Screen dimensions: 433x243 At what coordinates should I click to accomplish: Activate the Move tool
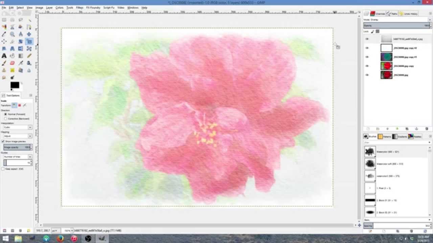29,34
